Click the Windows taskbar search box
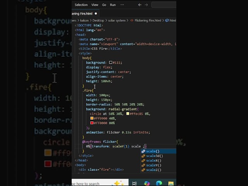Viewport: 248px width, 186px height. [100, 183]
